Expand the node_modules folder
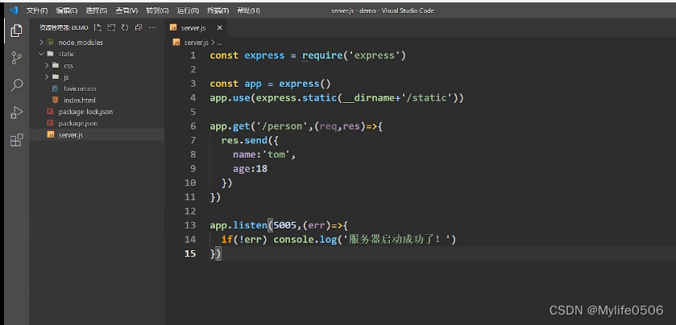The width and height of the screenshot is (676, 325). point(79,42)
